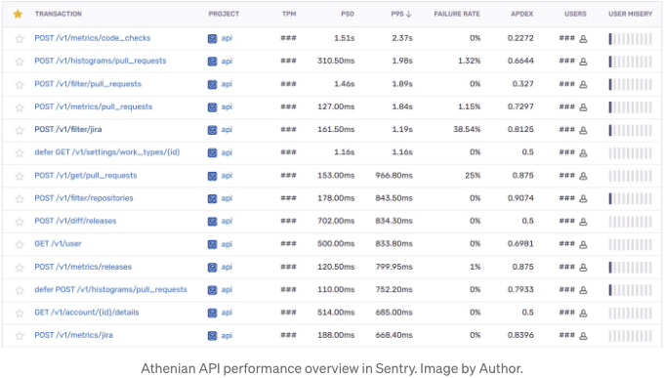This screenshot has height=378, width=664.
Task: Click the users icon in metrics/jira row
Action: pyautogui.click(x=583, y=336)
